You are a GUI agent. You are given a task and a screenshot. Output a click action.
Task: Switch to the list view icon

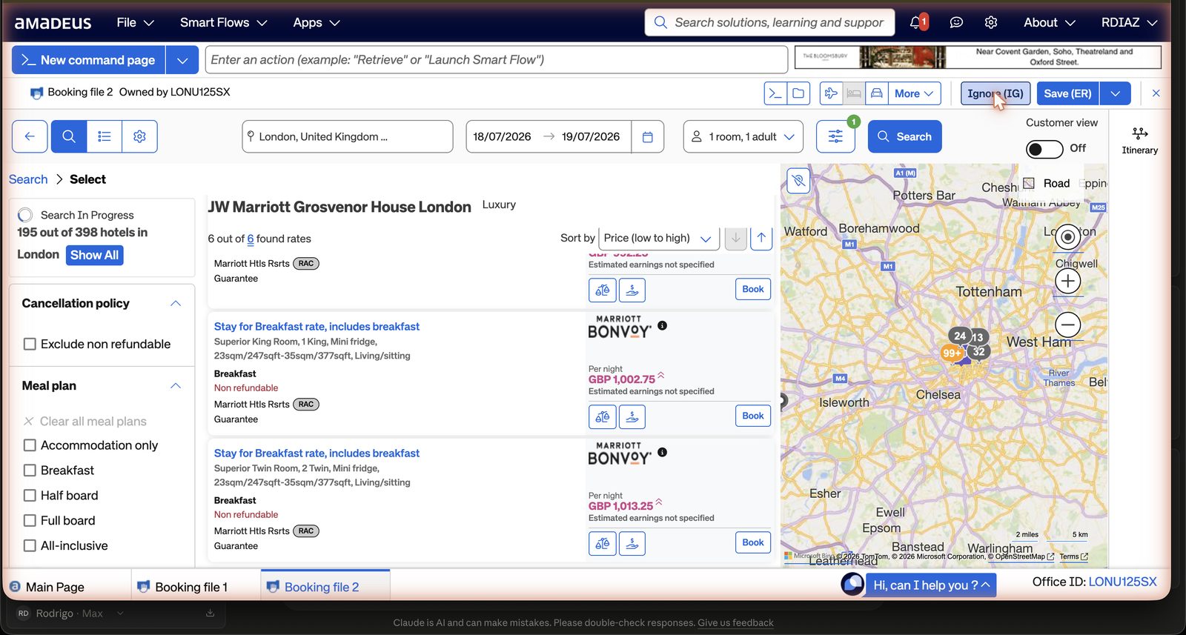point(105,136)
